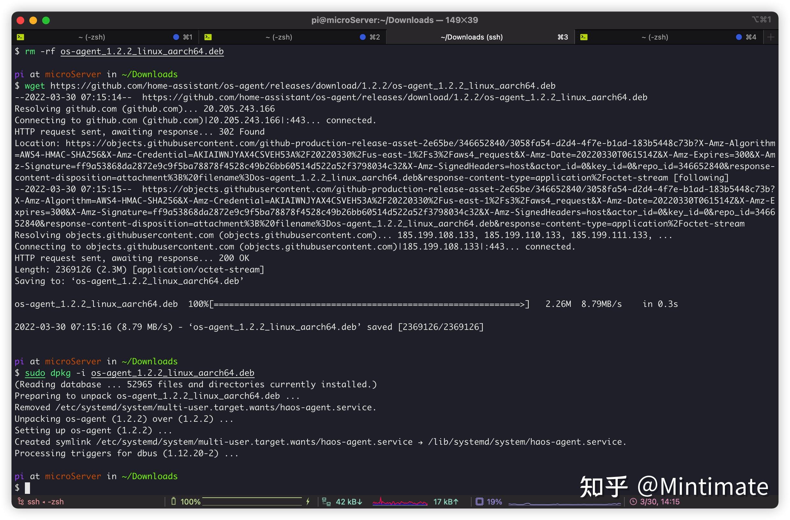The height and width of the screenshot is (520, 790).
Task: Click terminal icon on first zsh tab
Action: click(20, 37)
